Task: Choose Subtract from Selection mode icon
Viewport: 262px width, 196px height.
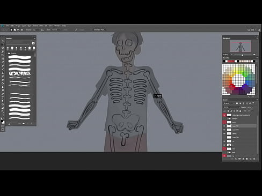Action: pyautogui.click(x=18, y=30)
